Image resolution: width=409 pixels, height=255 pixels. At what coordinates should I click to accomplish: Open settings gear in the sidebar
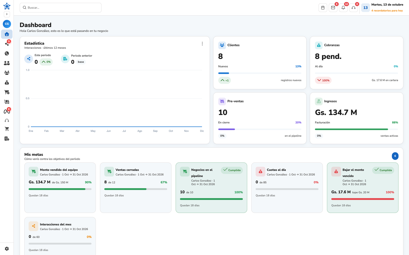point(7,249)
